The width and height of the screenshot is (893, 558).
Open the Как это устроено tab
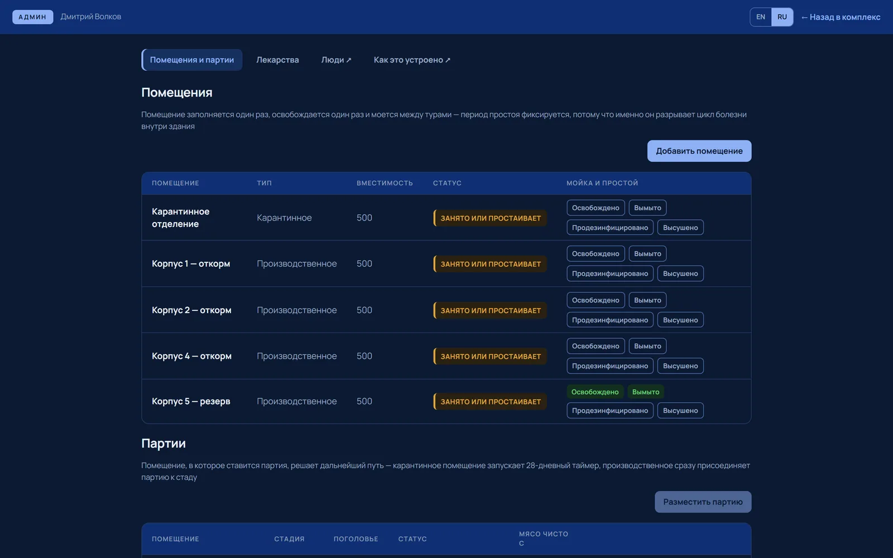412,60
